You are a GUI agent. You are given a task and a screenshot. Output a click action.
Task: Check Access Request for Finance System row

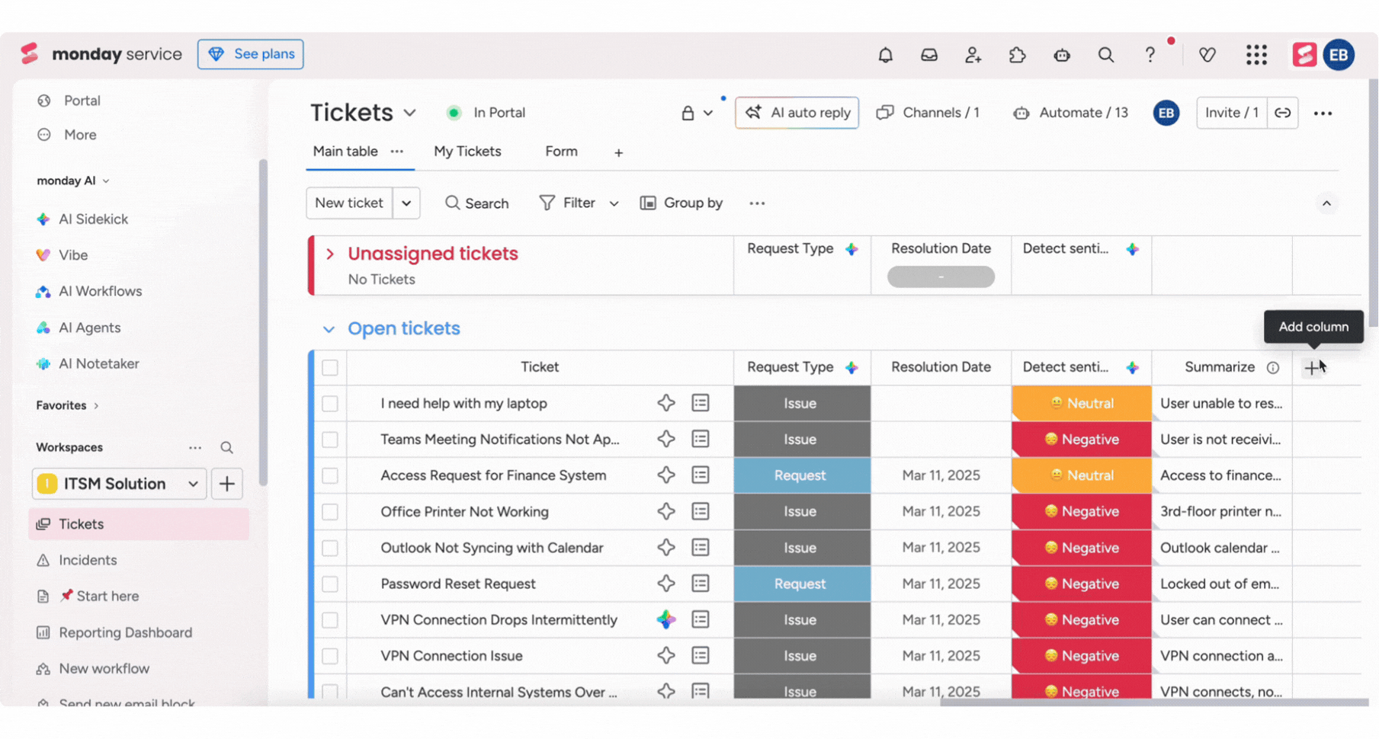click(330, 475)
